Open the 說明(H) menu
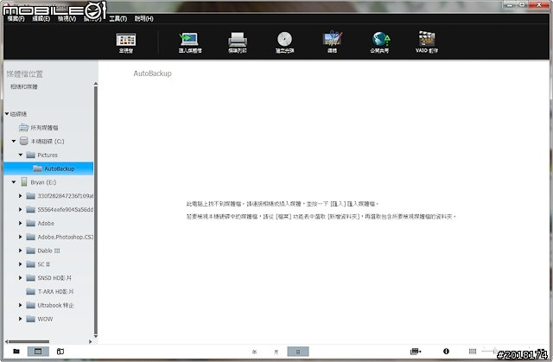 (x=144, y=17)
